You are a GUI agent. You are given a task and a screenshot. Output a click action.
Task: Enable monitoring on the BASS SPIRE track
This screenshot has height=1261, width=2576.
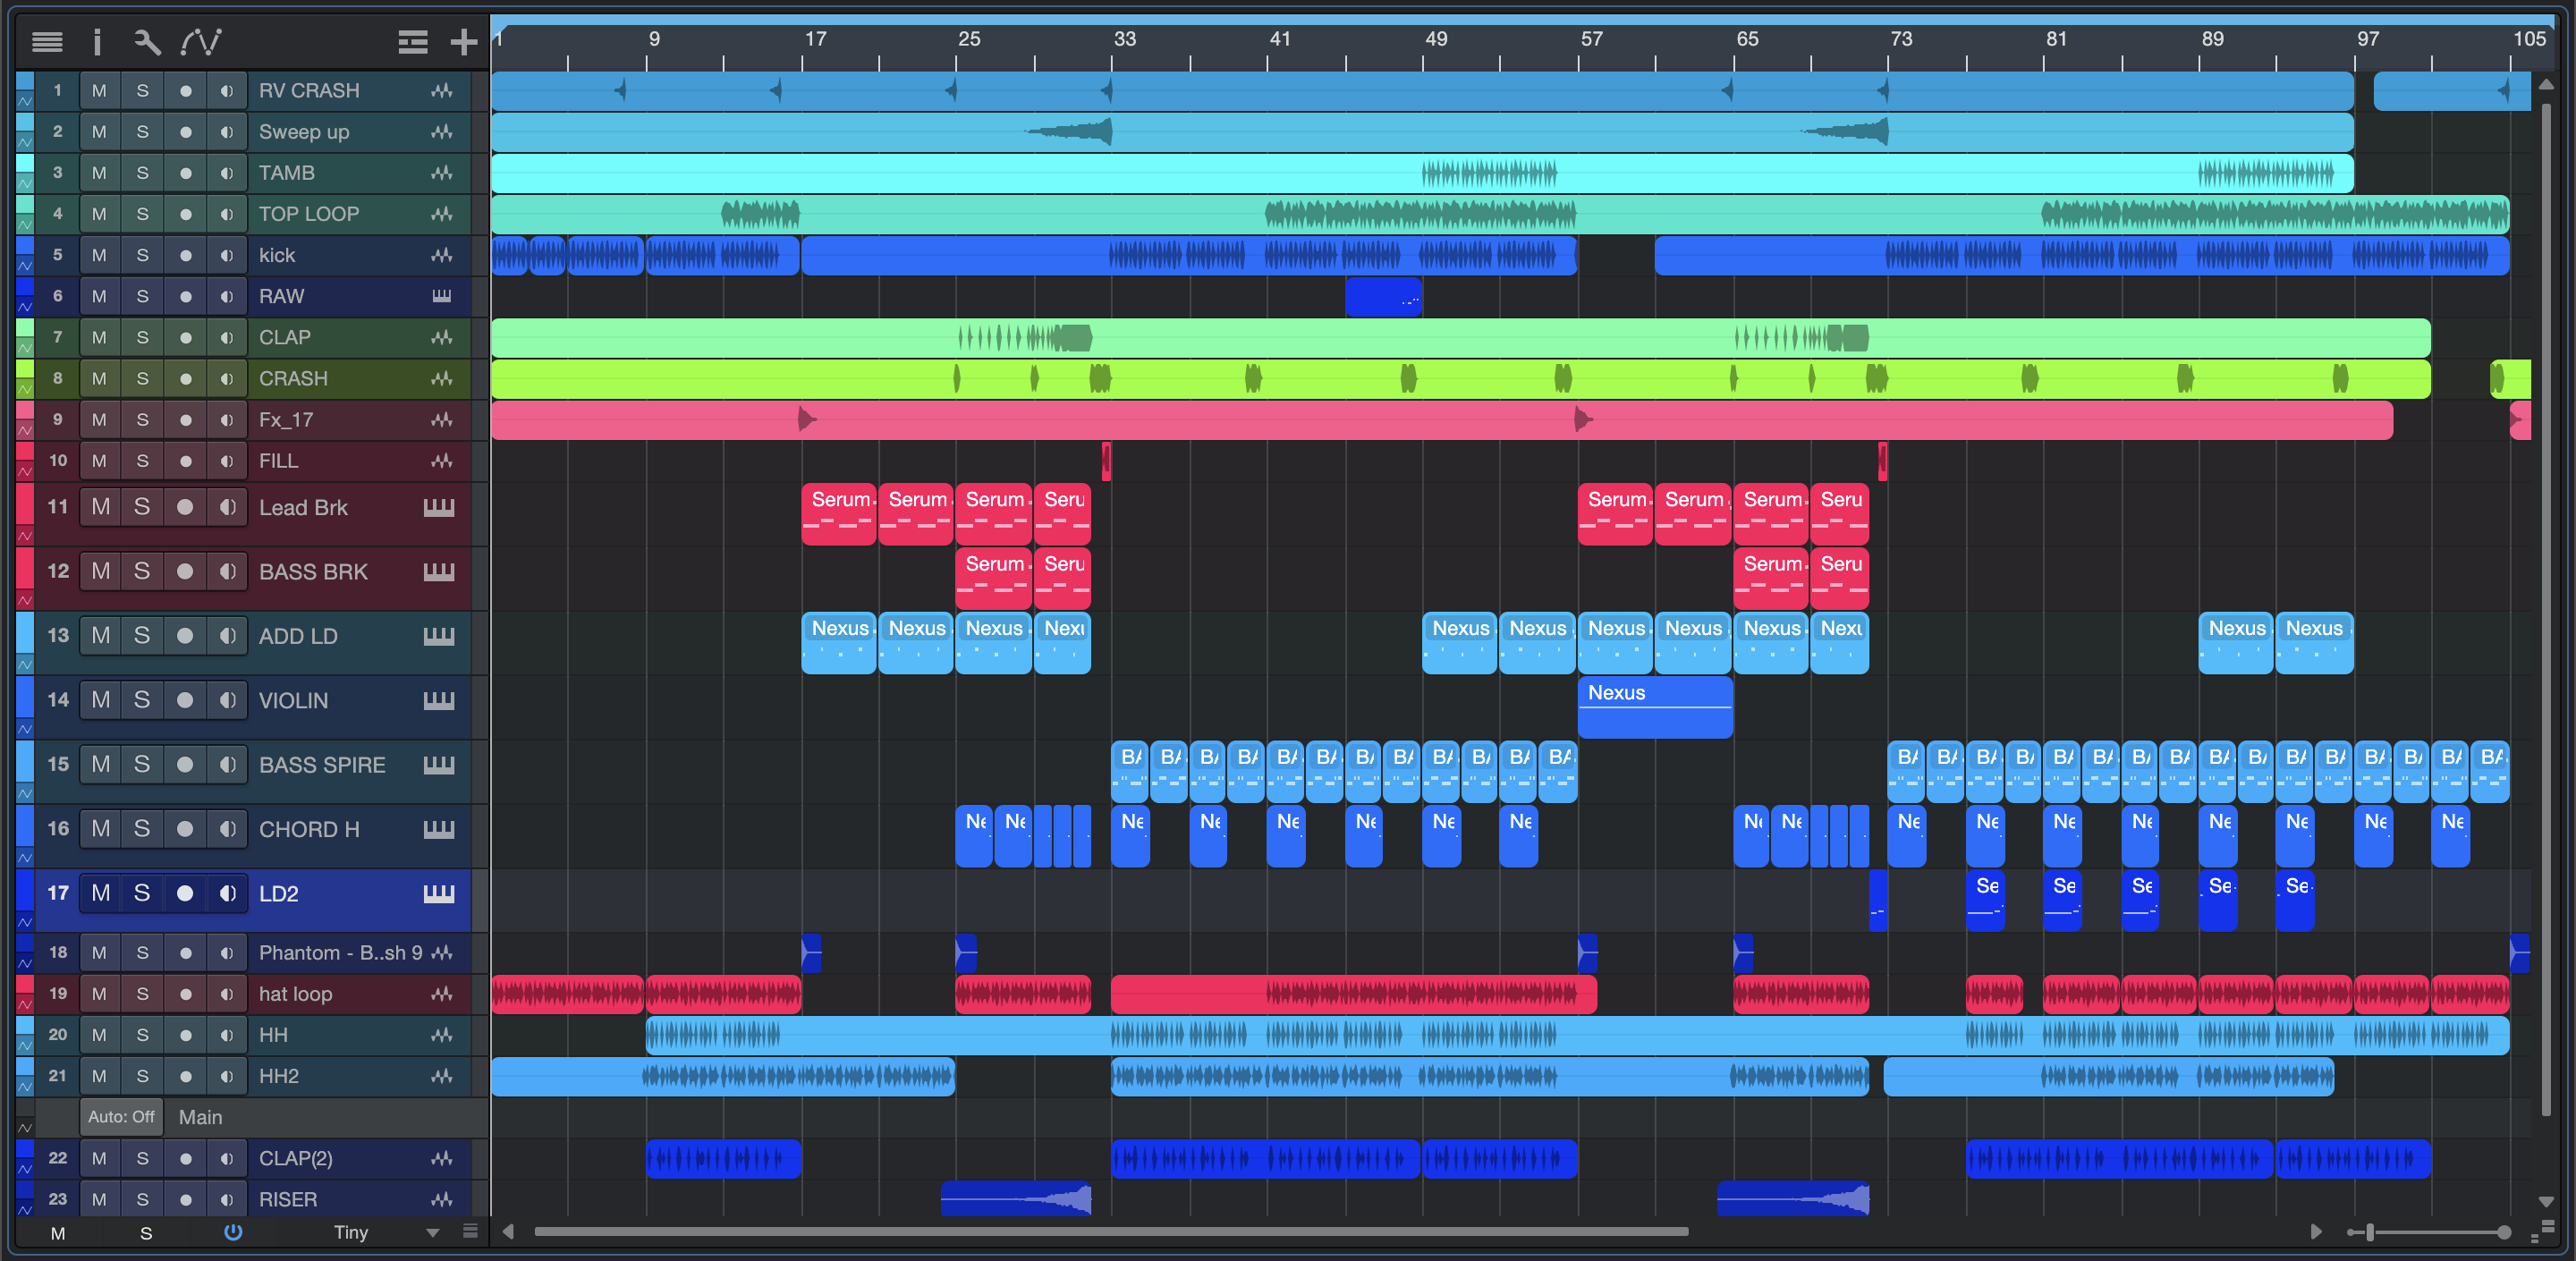point(228,765)
